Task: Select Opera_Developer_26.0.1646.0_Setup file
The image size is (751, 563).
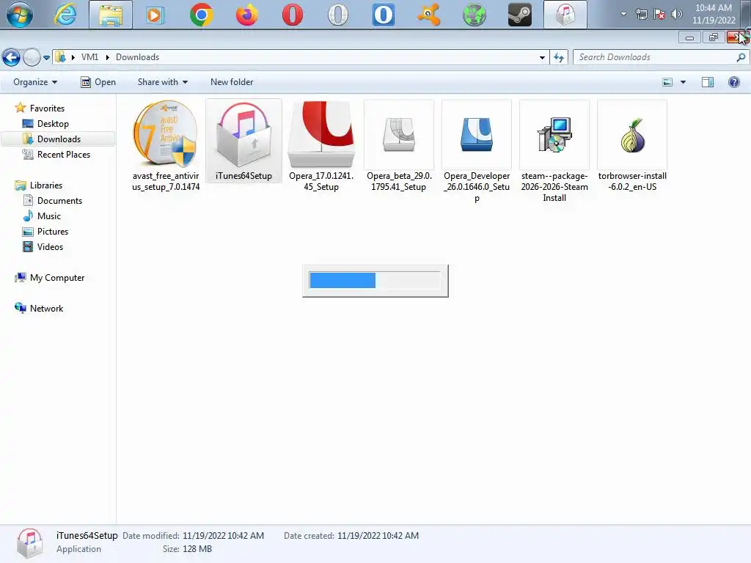Action: pyautogui.click(x=477, y=152)
